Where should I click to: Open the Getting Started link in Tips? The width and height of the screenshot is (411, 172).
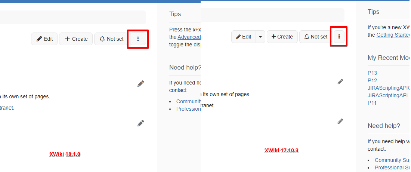point(393,35)
